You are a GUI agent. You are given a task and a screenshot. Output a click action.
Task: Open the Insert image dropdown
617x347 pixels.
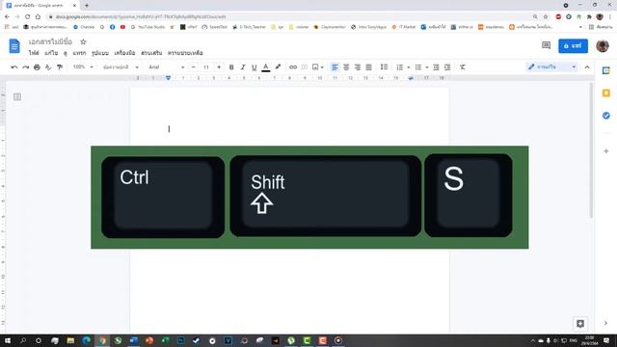[x=317, y=67]
